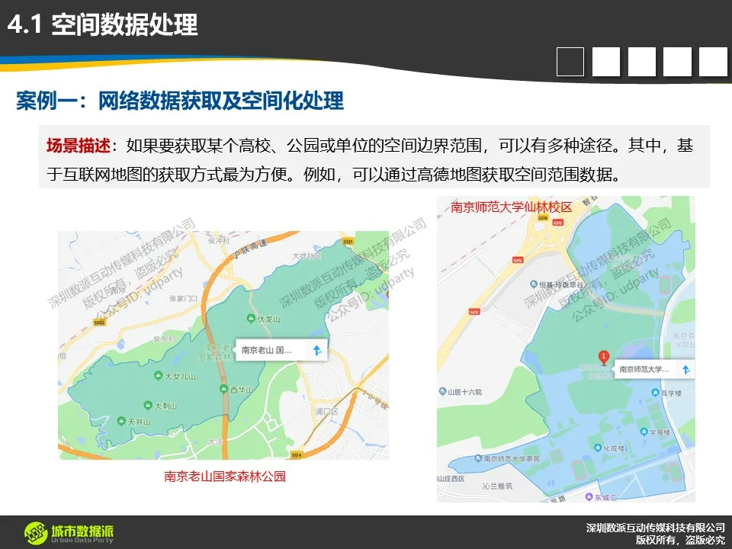Select the 学海楼 building icon
This screenshot has height=549, width=732.
[x=644, y=432]
